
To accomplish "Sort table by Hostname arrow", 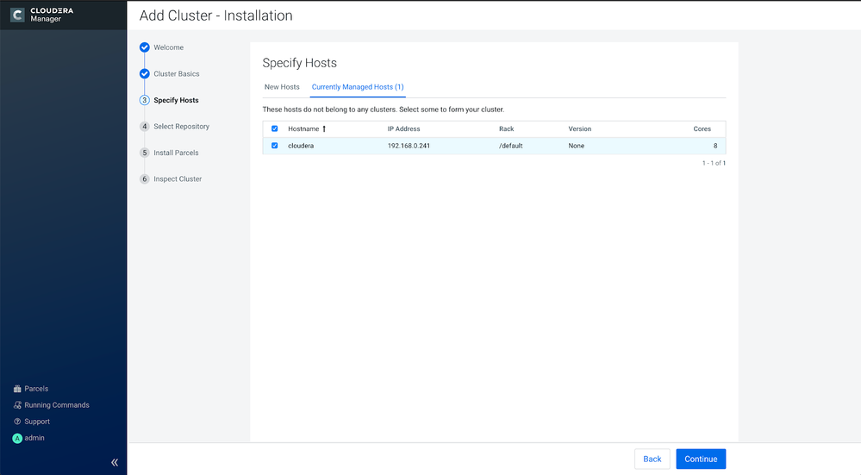I will tap(324, 128).
